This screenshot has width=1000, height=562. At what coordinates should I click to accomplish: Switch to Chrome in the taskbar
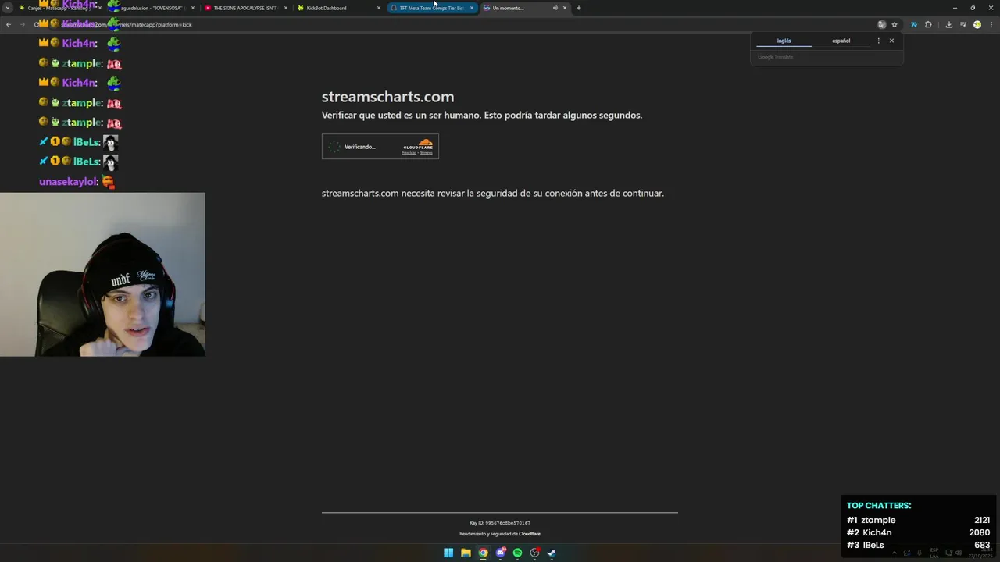click(x=483, y=553)
